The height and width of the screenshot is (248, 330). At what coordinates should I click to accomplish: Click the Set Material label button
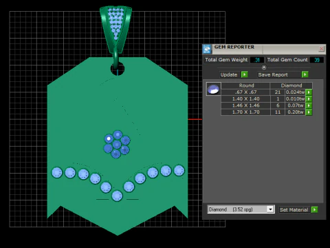pos(294,209)
